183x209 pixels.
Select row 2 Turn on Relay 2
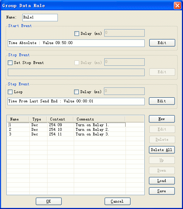[76, 129]
